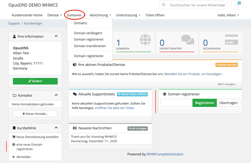Click the newspaper icon beside Neueste Nachrichten

pyautogui.click(x=75, y=128)
